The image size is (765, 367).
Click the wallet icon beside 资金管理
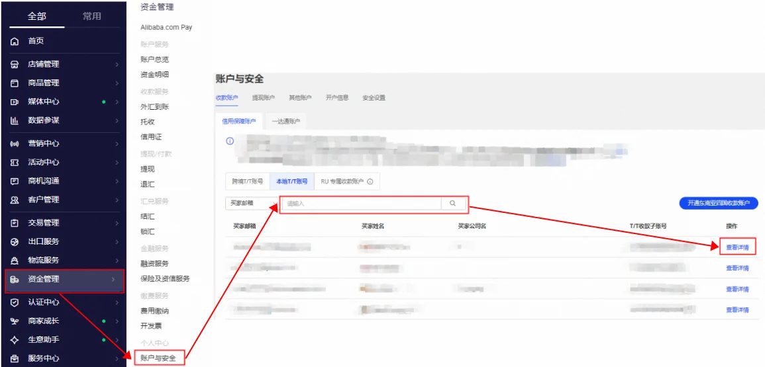point(15,279)
